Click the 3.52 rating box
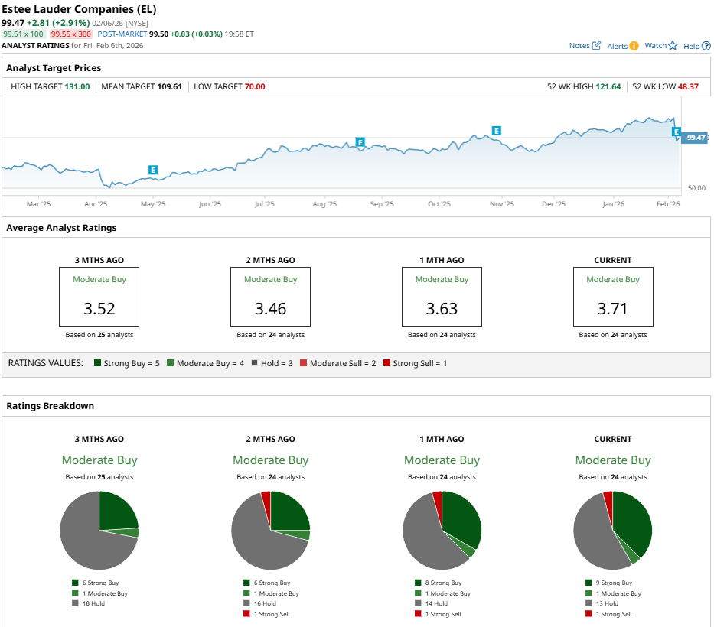 click(99, 296)
